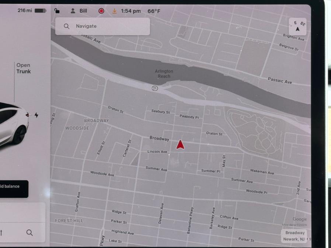Tap the Woodside Pl label
The height and width of the screenshot is (248, 331).
pos(257,191)
